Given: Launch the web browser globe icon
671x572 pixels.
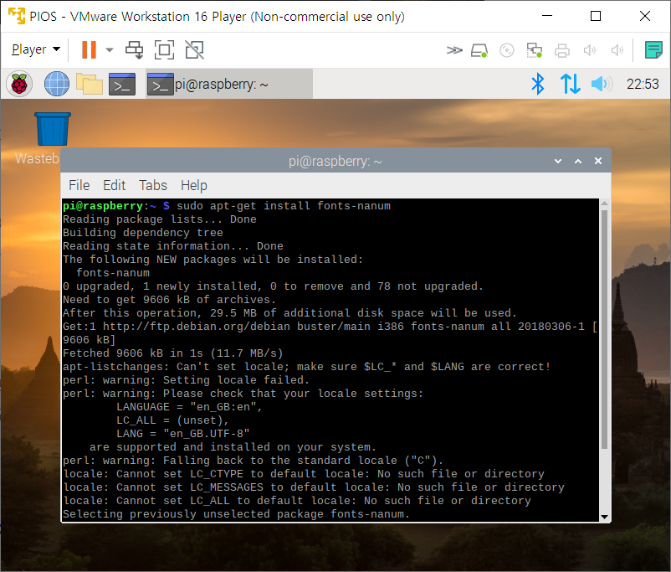Looking at the screenshot, I should pos(56,84).
